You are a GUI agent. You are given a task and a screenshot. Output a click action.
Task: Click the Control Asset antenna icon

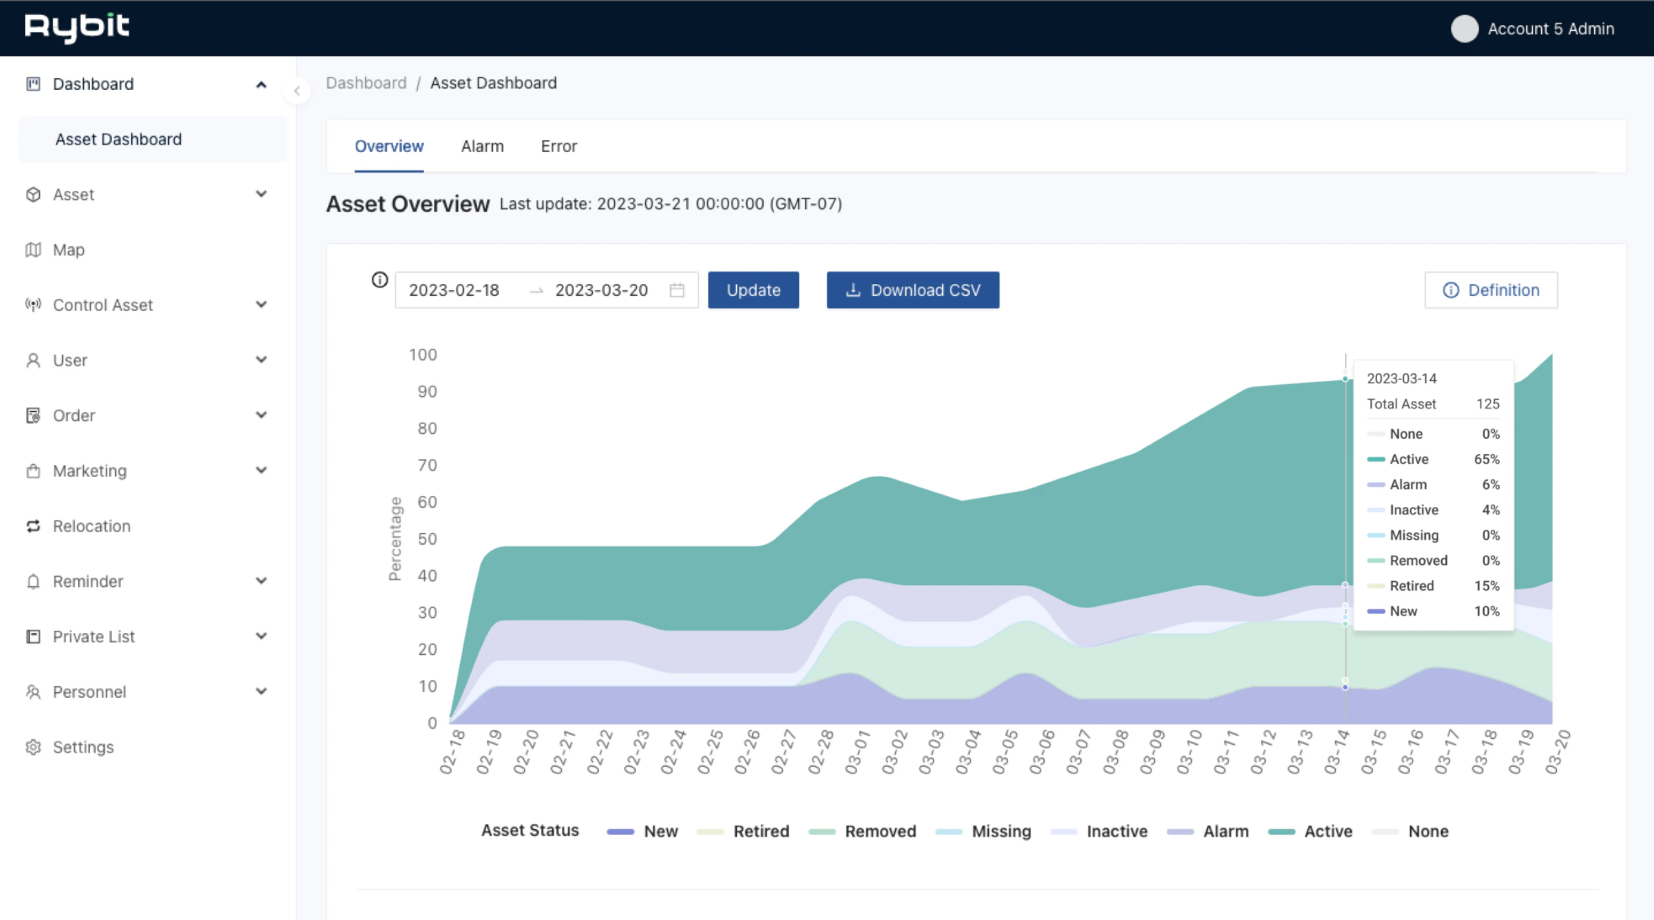33,304
